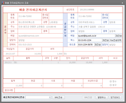Select the 영수 radio button

click(x=111, y=81)
